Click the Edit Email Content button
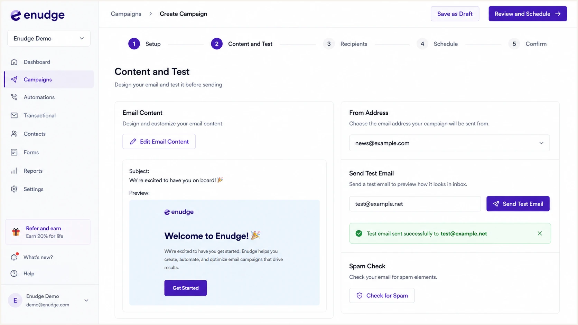 (159, 142)
